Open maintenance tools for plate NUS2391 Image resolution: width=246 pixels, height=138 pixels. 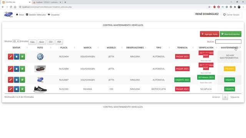(x=22, y=89)
